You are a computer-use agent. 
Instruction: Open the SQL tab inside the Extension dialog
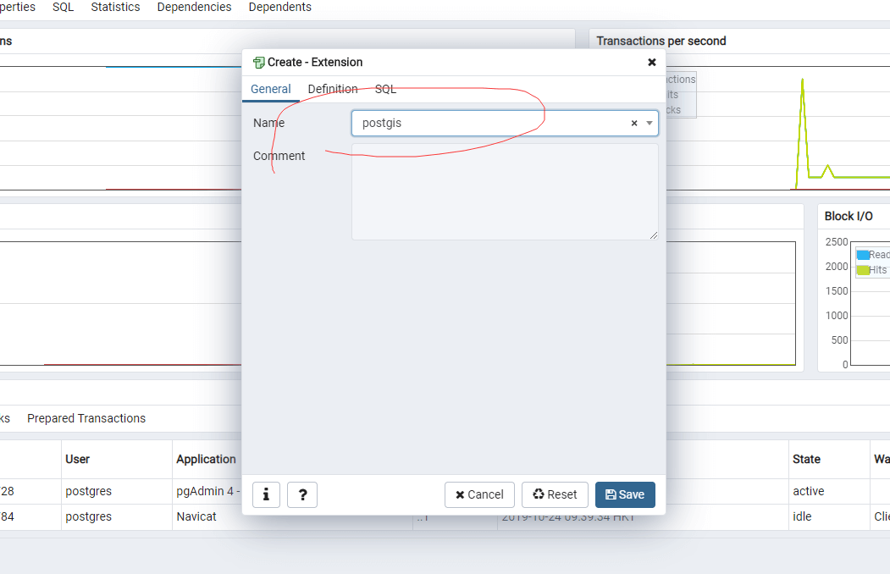tap(385, 89)
